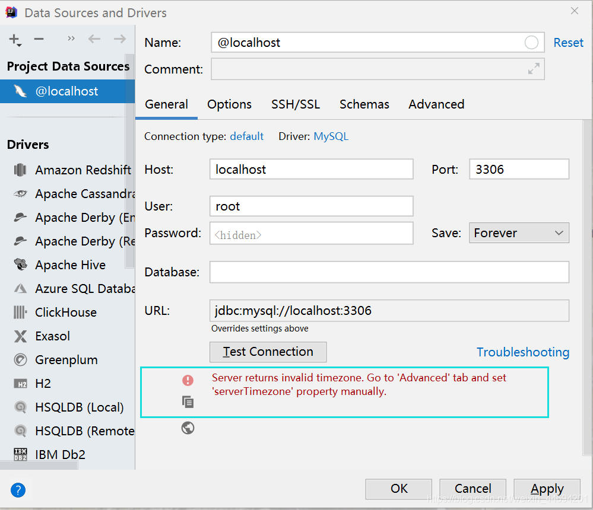Image resolution: width=593 pixels, height=510 pixels.
Task: Change the driver from MySQL
Action: point(331,136)
